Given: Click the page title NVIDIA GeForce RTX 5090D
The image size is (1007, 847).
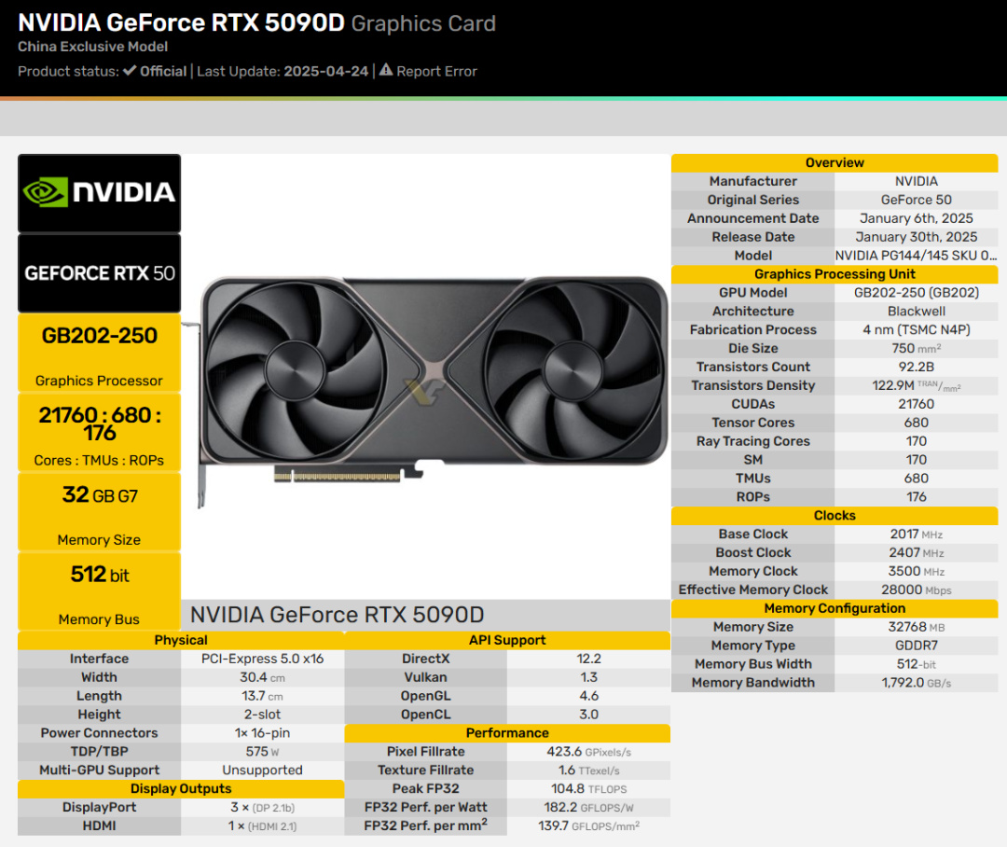Looking at the screenshot, I should pos(182,22).
